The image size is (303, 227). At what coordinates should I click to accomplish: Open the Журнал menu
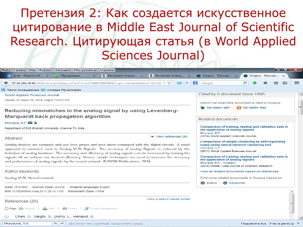[x=45, y=70]
